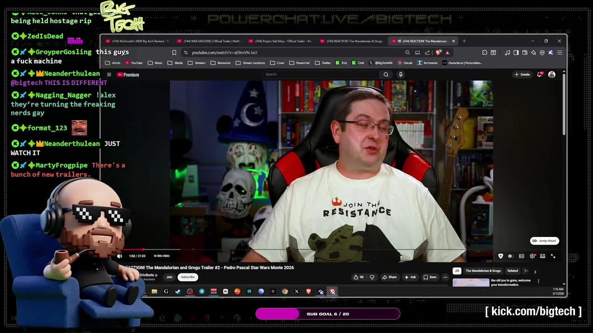The height and width of the screenshot is (333, 593).
Task: Mute the YouTube video volume
Action: click(x=120, y=256)
